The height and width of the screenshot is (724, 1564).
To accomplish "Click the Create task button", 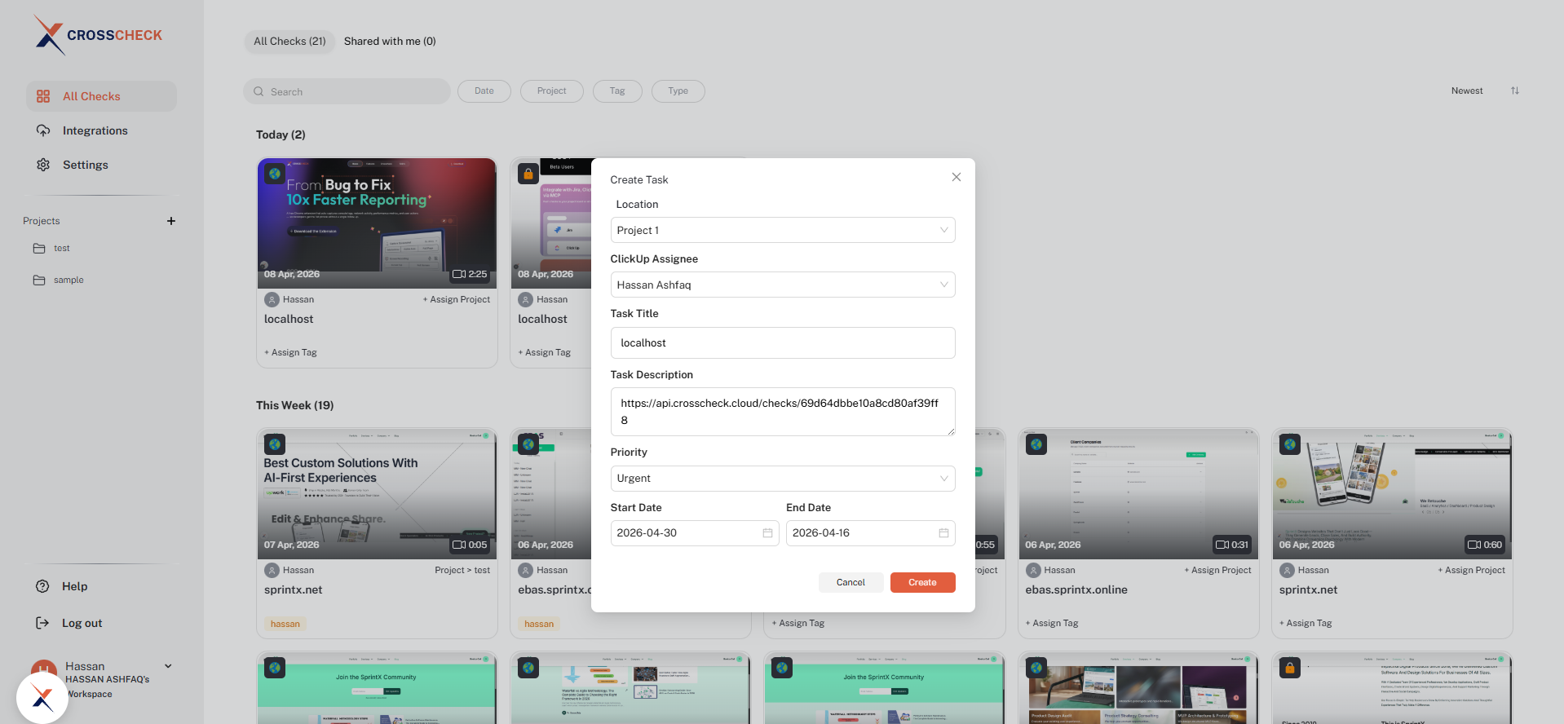I will point(922,582).
